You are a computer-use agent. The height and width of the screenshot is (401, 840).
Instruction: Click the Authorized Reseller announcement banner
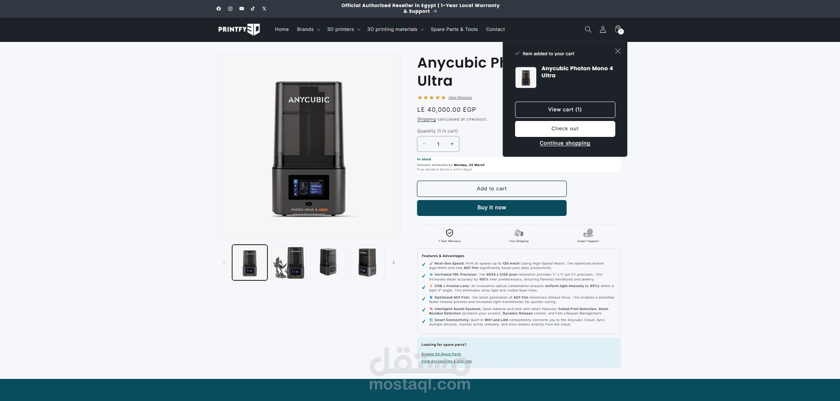[x=420, y=8]
